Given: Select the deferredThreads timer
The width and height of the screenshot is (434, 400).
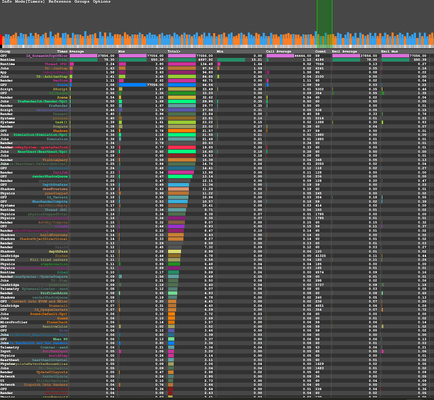Looking at the screenshot, I should pos(52,110).
